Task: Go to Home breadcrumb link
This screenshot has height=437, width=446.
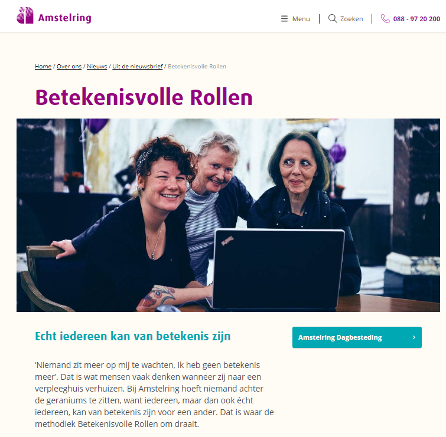Action: coord(43,67)
